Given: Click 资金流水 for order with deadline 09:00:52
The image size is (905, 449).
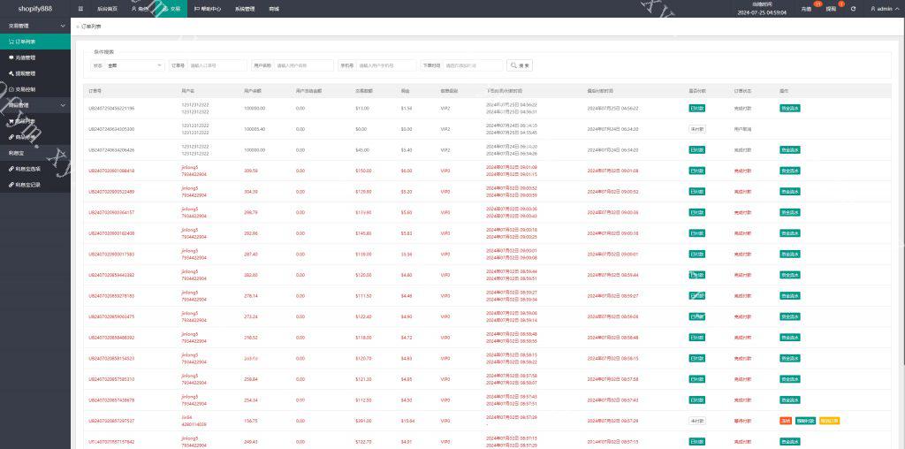Looking at the screenshot, I should [x=789, y=192].
